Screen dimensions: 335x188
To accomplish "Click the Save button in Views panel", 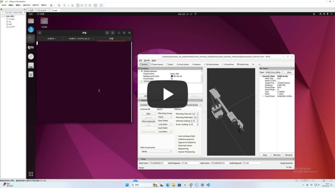I will pyautogui.click(x=265, y=155).
